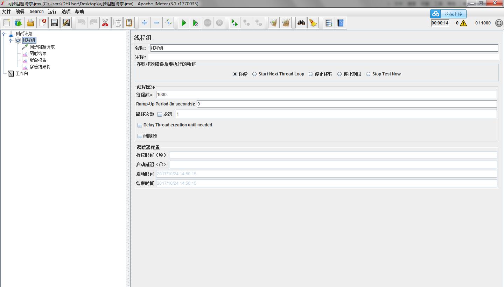504x287 pixels.
Task: Open the 选项 menu
Action: (x=66, y=12)
